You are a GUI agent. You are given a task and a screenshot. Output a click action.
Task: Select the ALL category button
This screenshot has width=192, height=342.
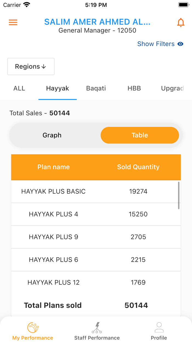coord(19,88)
